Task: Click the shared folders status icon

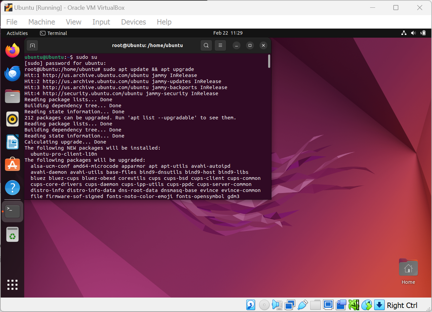Action: point(315,305)
